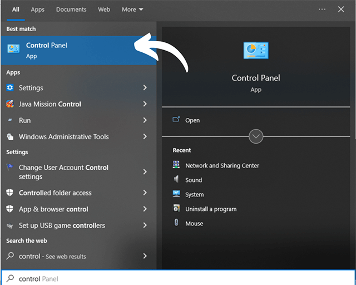The image size is (356, 285).
Task: Click the Run app icon
Action: click(10, 120)
